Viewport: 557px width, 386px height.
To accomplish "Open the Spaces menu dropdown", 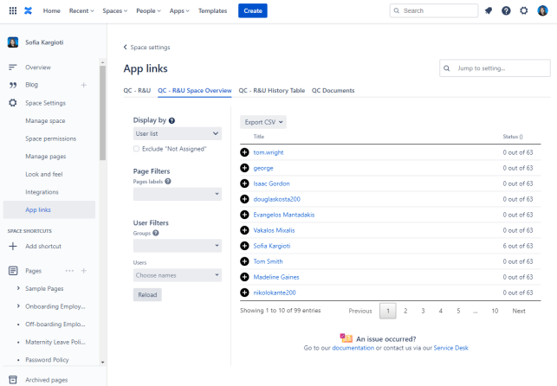I will tap(114, 10).
